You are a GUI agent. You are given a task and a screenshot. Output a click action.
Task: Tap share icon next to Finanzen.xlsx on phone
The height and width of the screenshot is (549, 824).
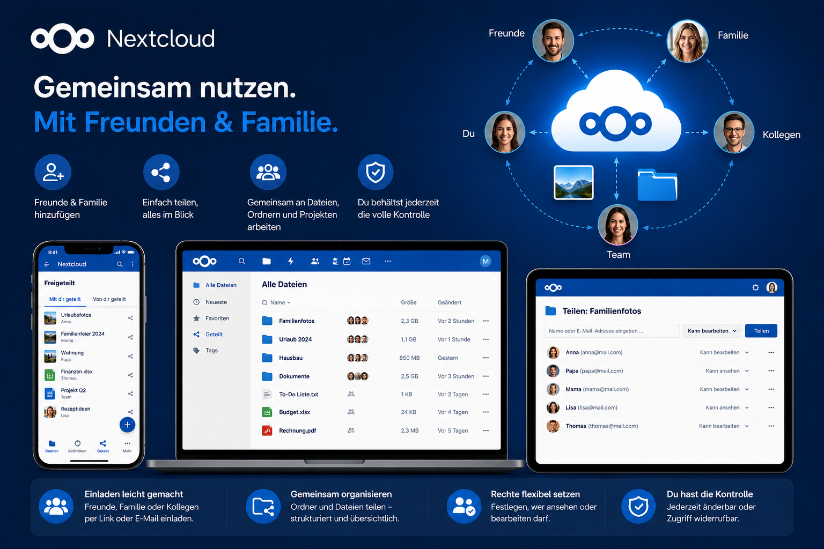[130, 375]
